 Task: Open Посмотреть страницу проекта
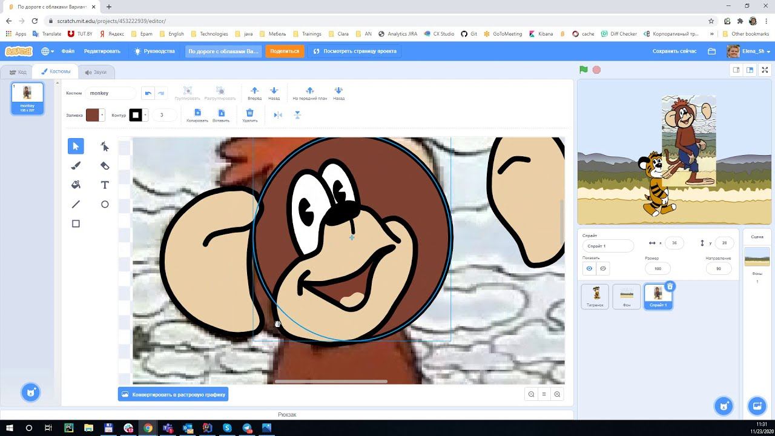354,51
